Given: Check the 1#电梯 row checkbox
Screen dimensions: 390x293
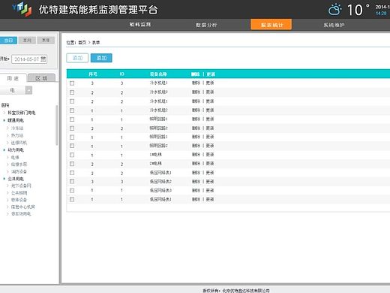Looking at the screenshot, I should click(72, 155).
